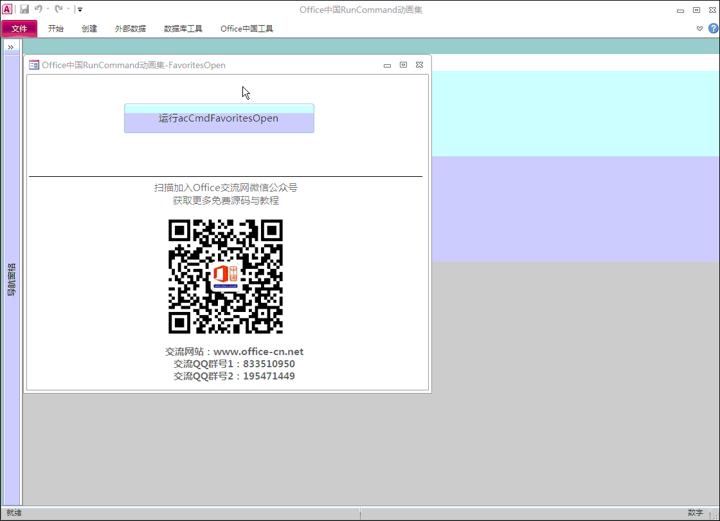This screenshot has width=720, height=521.
Task: Close the FavoritesOpen form window
Action: click(x=419, y=65)
